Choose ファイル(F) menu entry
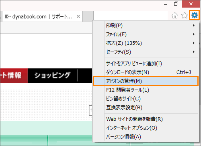Viewport: 201px width, 146px height. coord(146,34)
